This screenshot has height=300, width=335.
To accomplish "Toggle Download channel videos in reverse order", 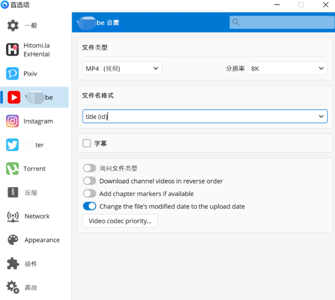I will click(90, 181).
